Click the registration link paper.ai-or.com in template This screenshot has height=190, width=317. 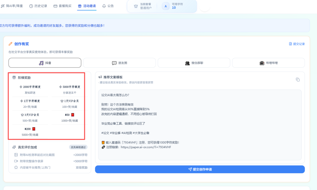tap(146, 147)
